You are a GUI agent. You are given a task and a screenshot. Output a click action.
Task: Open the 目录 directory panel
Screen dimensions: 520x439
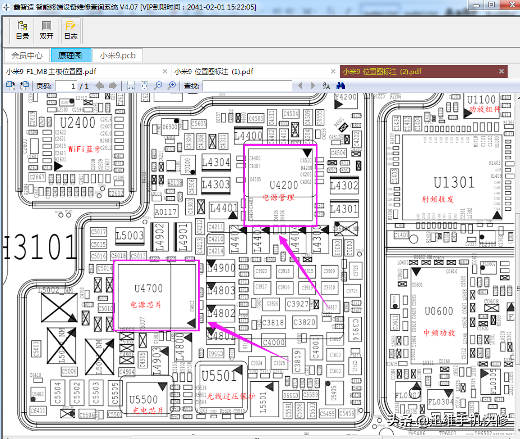[x=22, y=30]
